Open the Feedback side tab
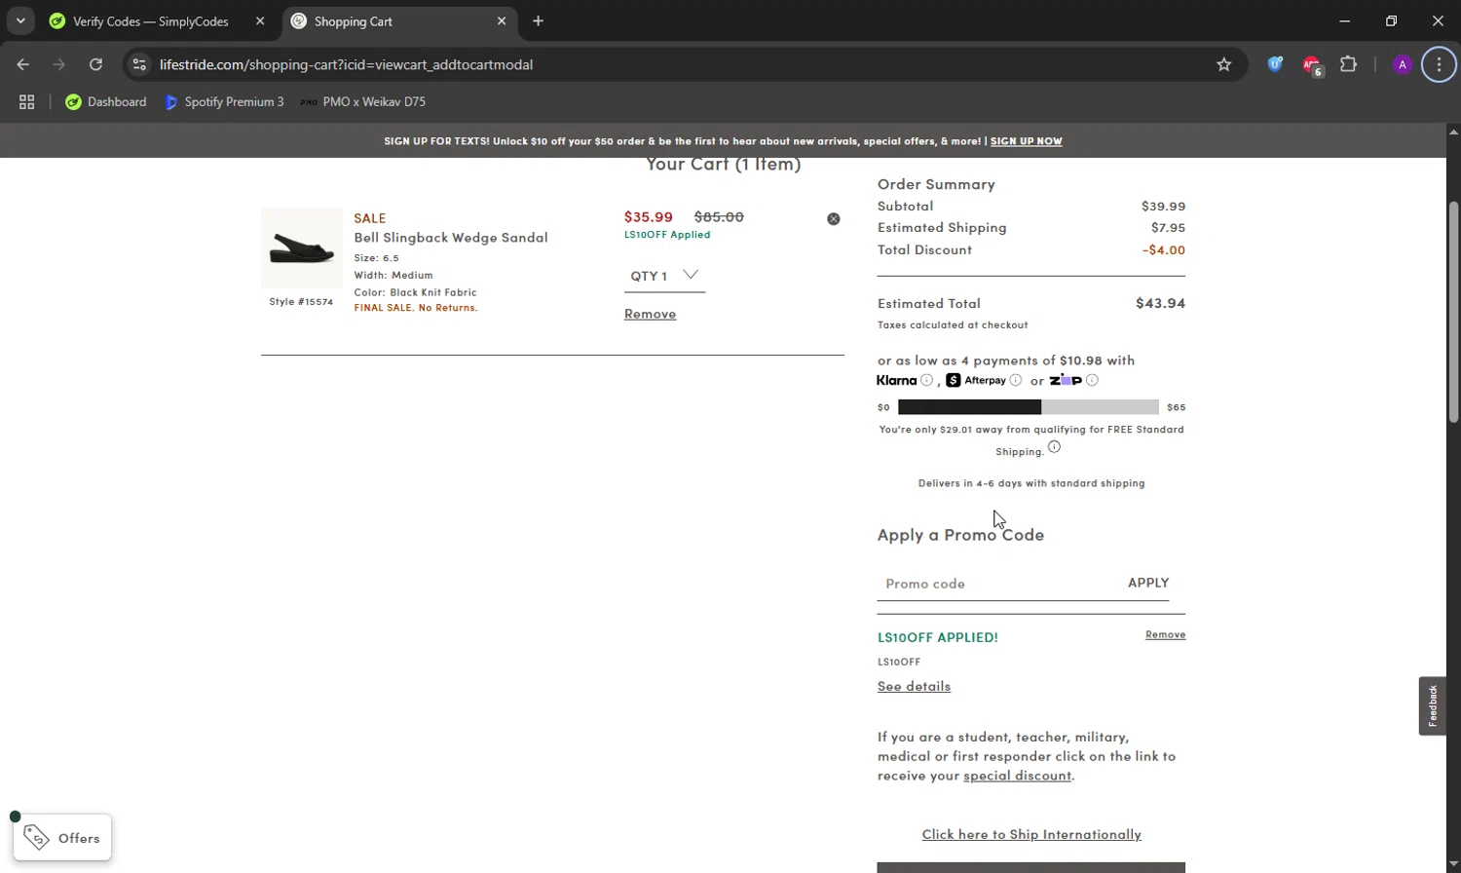Screen dimensions: 1461x873 (1433, 705)
